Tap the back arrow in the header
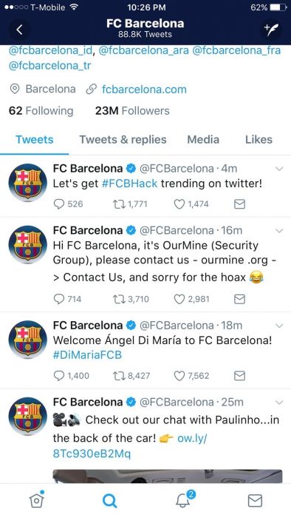This screenshot has width=291, height=518. (19, 30)
